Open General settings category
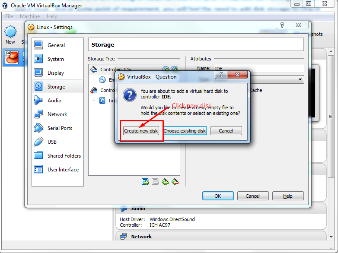The height and width of the screenshot is (253, 338). [57, 45]
